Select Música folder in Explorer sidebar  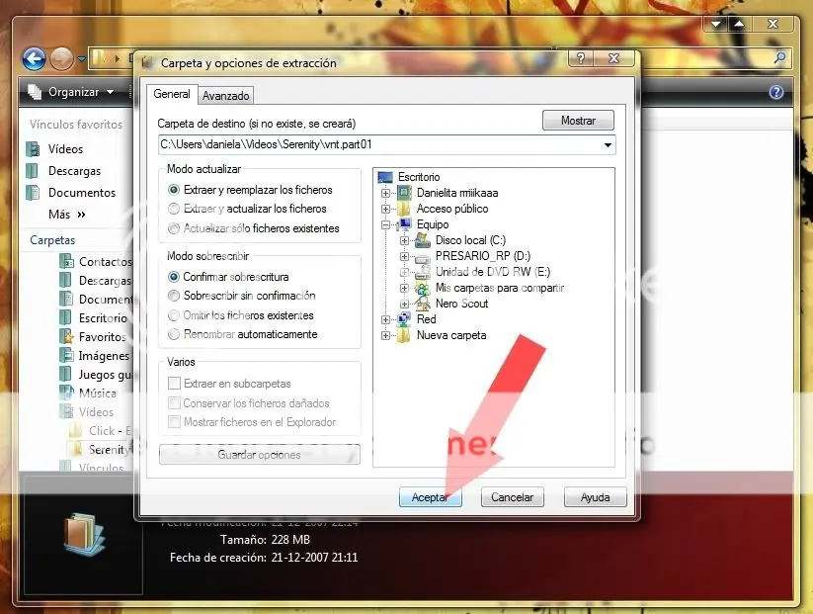click(88, 393)
